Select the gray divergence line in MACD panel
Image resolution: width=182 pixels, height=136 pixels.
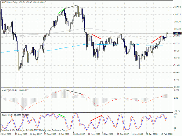pos(73,92)
